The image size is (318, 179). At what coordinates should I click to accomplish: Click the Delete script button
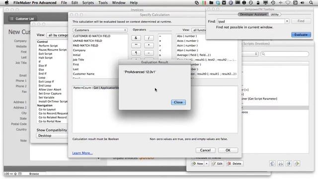pyautogui.click(x=235, y=164)
